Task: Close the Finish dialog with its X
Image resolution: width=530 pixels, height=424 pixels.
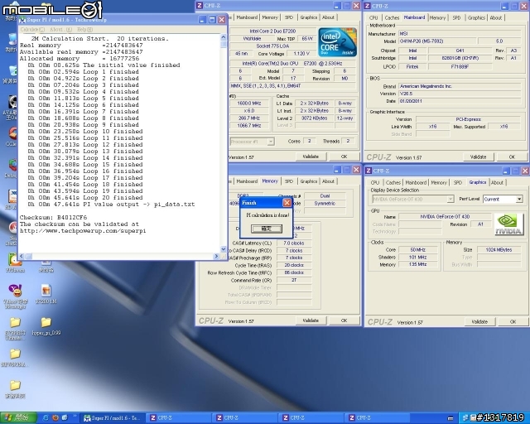Action: point(287,203)
